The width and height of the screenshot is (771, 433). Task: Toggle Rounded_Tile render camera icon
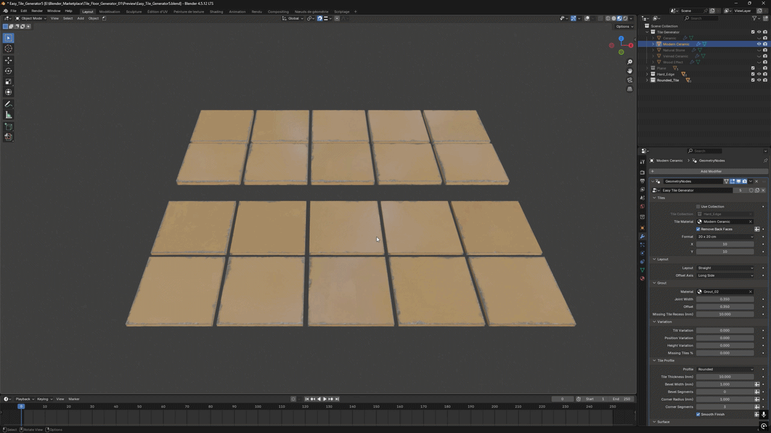click(x=765, y=80)
